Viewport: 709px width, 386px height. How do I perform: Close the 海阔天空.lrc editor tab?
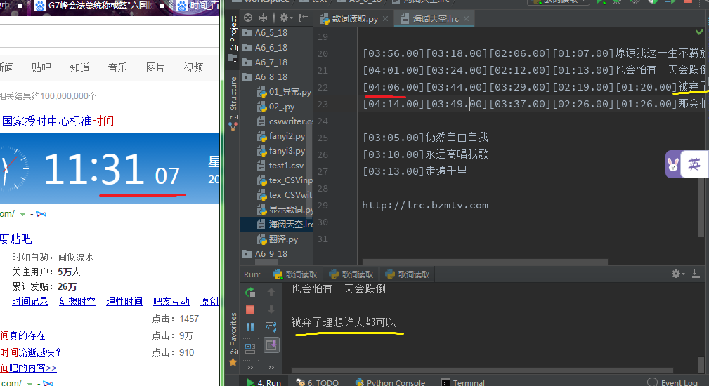466,18
